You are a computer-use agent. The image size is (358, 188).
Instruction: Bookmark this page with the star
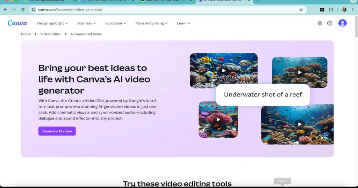[301, 9]
